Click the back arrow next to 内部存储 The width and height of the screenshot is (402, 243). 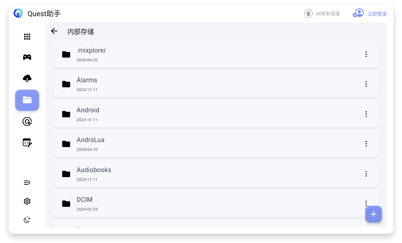54,31
